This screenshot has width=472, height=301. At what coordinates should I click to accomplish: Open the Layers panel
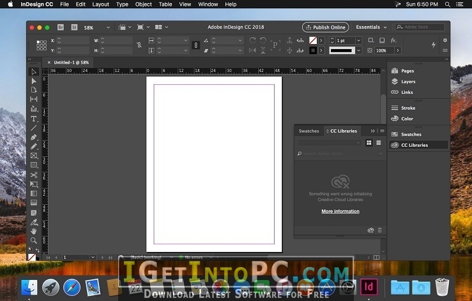click(407, 82)
